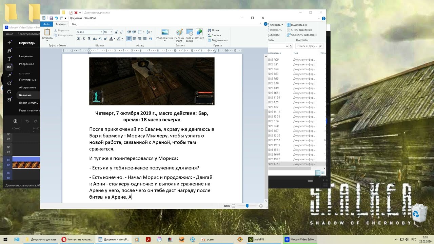
Task: Center the text alignment
Action: (x=134, y=39)
